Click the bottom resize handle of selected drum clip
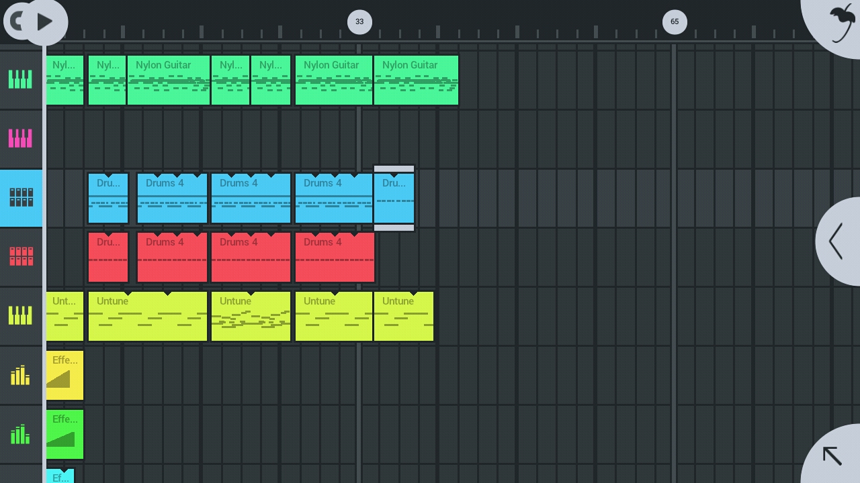The height and width of the screenshot is (483, 860). [x=394, y=228]
